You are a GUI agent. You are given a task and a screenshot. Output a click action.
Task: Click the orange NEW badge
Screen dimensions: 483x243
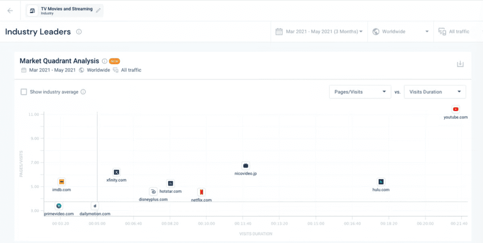click(114, 61)
